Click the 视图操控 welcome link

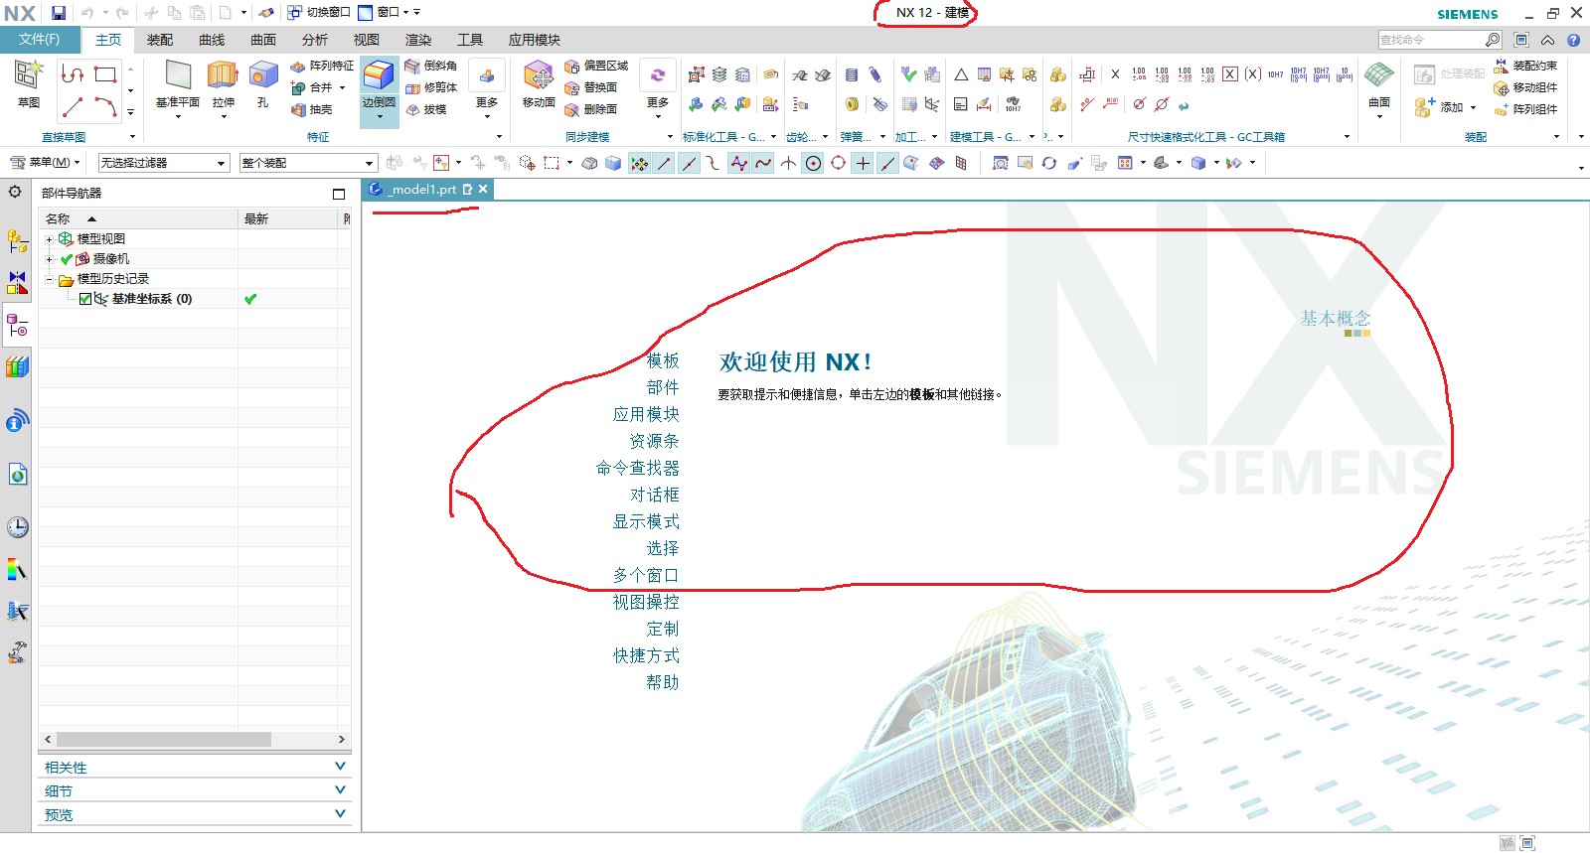[646, 602]
